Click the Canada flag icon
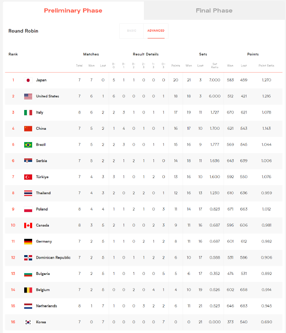The image size is (286, 333). (28, 225)
